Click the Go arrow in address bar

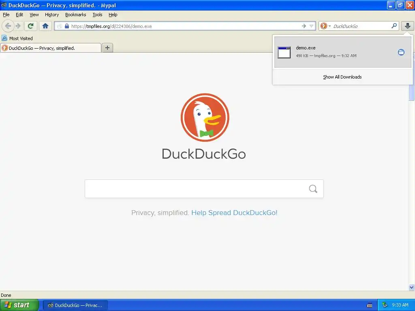[304, 26]
